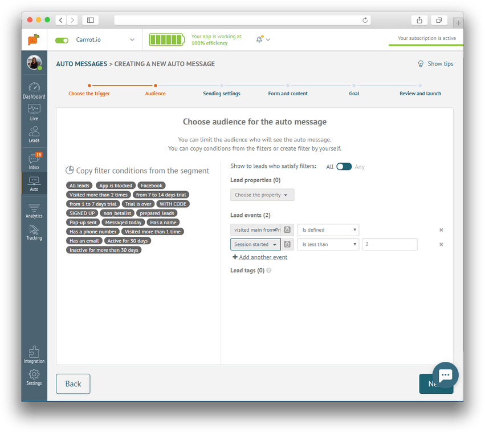Screen dimensions: 485x432
Task: Toggle the All/Any filter switch
Action: (x=344, y=167)
